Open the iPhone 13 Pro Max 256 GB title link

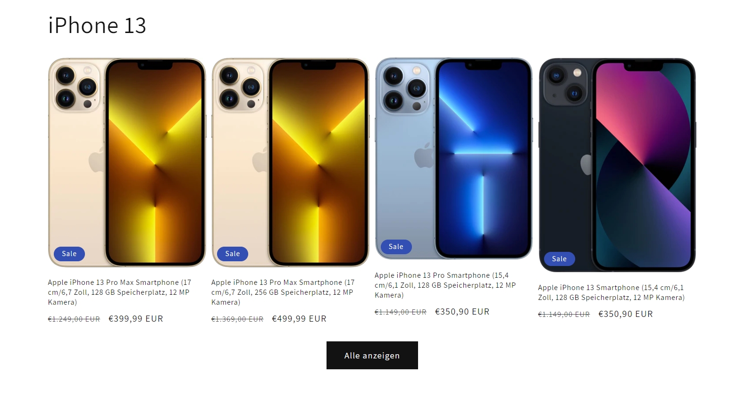click(283, 292)
